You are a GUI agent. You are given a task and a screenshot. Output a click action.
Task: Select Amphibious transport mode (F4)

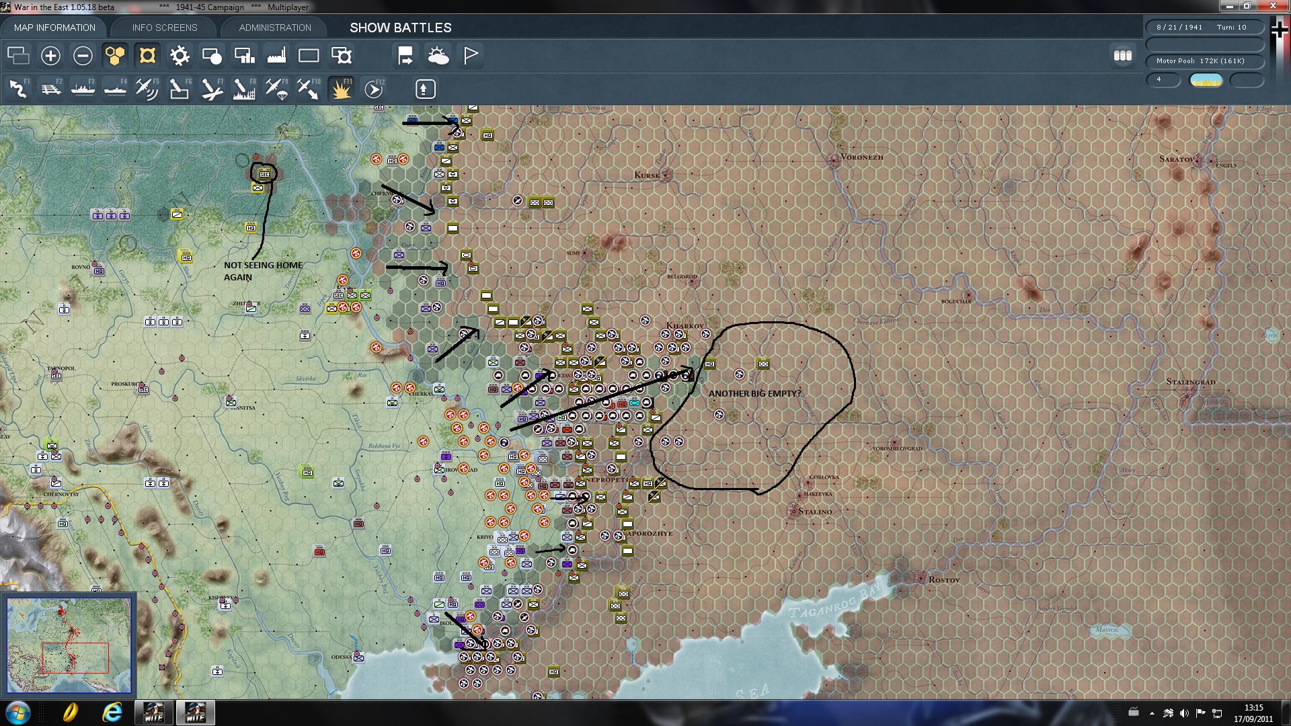click(115, 89)
